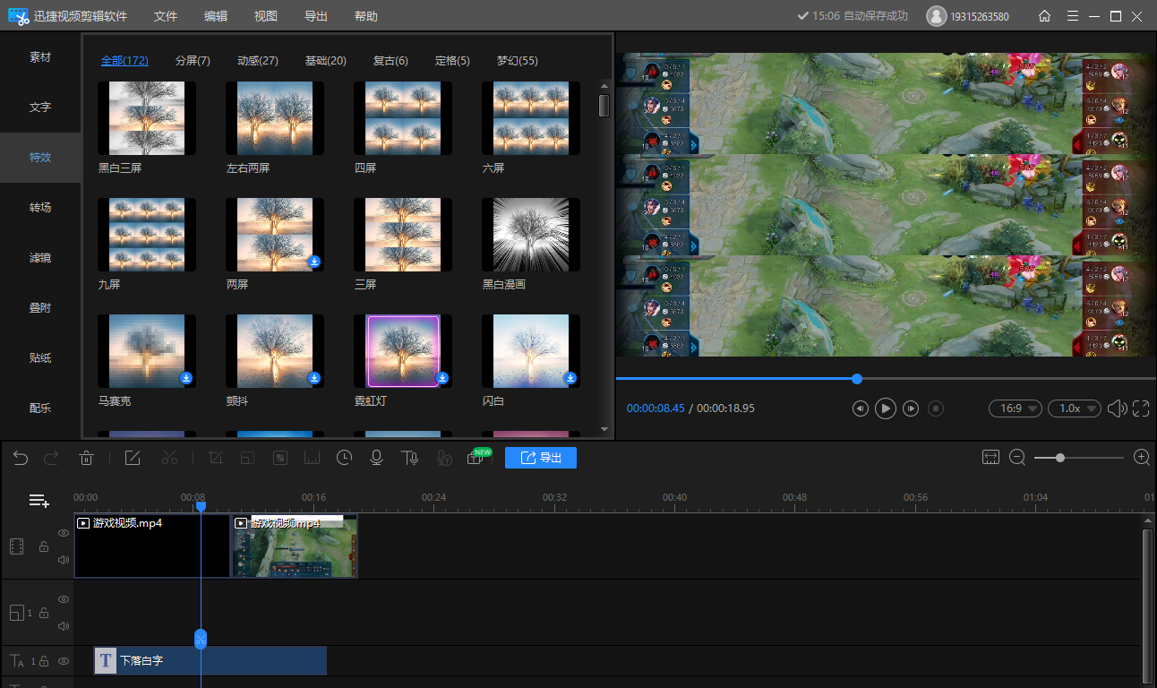1157x688 pixels.
Task: Click the text-to-speech icon
Action: 410,458
